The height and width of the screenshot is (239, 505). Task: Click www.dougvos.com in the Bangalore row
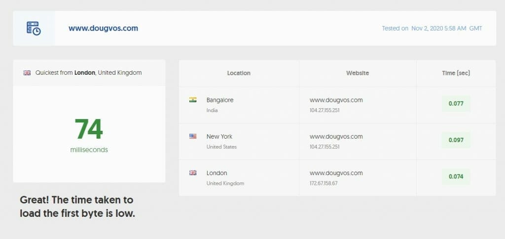click(x=336, y=100)
